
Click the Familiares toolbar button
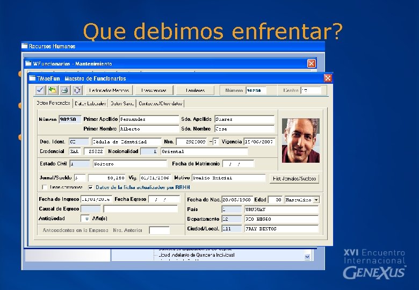click(x=195, y=90)
